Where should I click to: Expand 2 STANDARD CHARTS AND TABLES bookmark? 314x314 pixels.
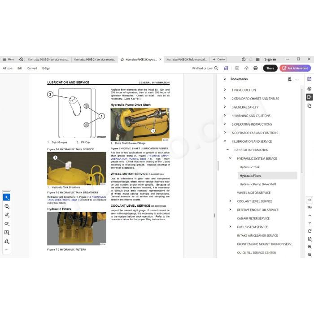(225, 99)
